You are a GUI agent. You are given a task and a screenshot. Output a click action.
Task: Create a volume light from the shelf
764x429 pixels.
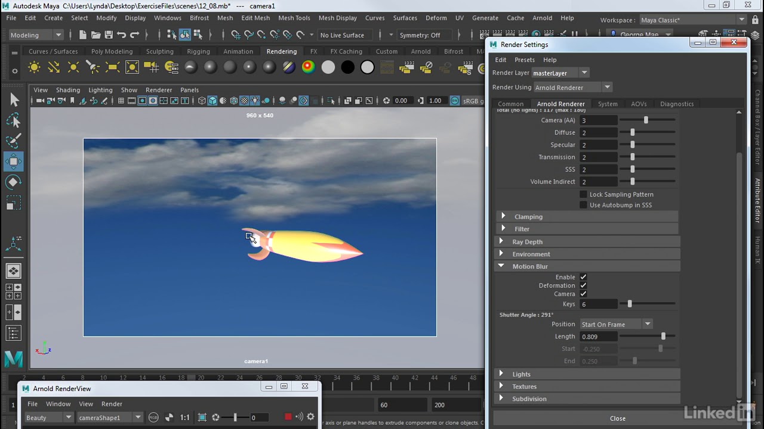pyautogui.click(x=132, y=67)
